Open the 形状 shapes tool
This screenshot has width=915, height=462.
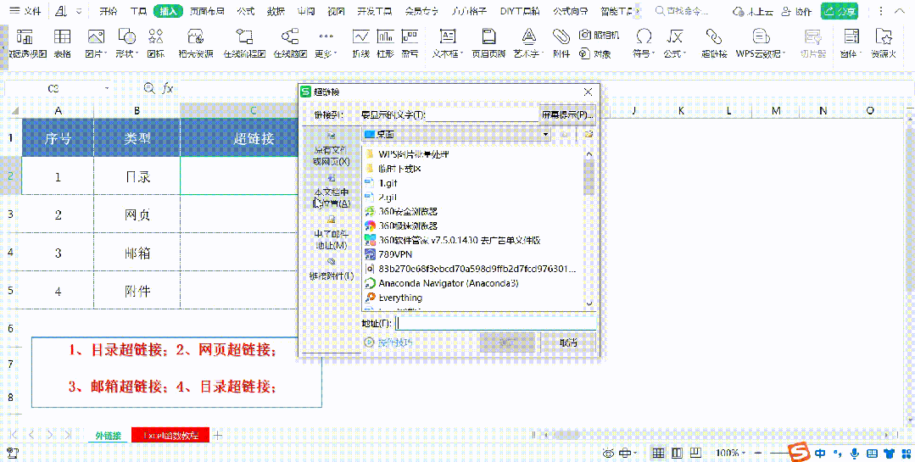(x=126, y=37)
